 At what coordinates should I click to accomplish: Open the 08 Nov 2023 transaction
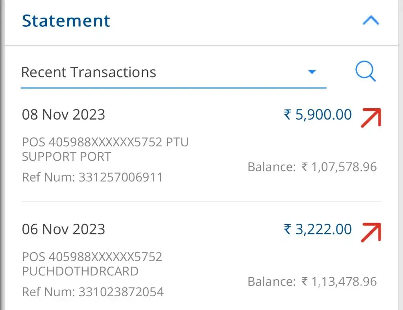[x=64, y=115]
